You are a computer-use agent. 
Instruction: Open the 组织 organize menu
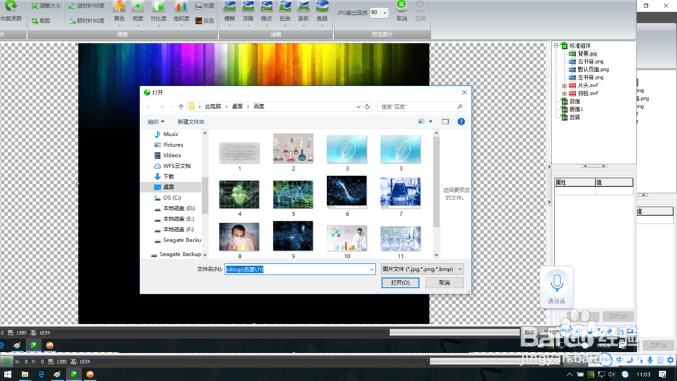[x=156, y=122]
